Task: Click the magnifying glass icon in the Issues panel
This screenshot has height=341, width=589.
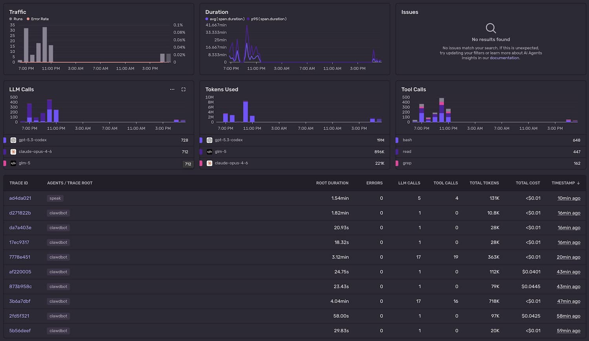Action: pos(490,28)
